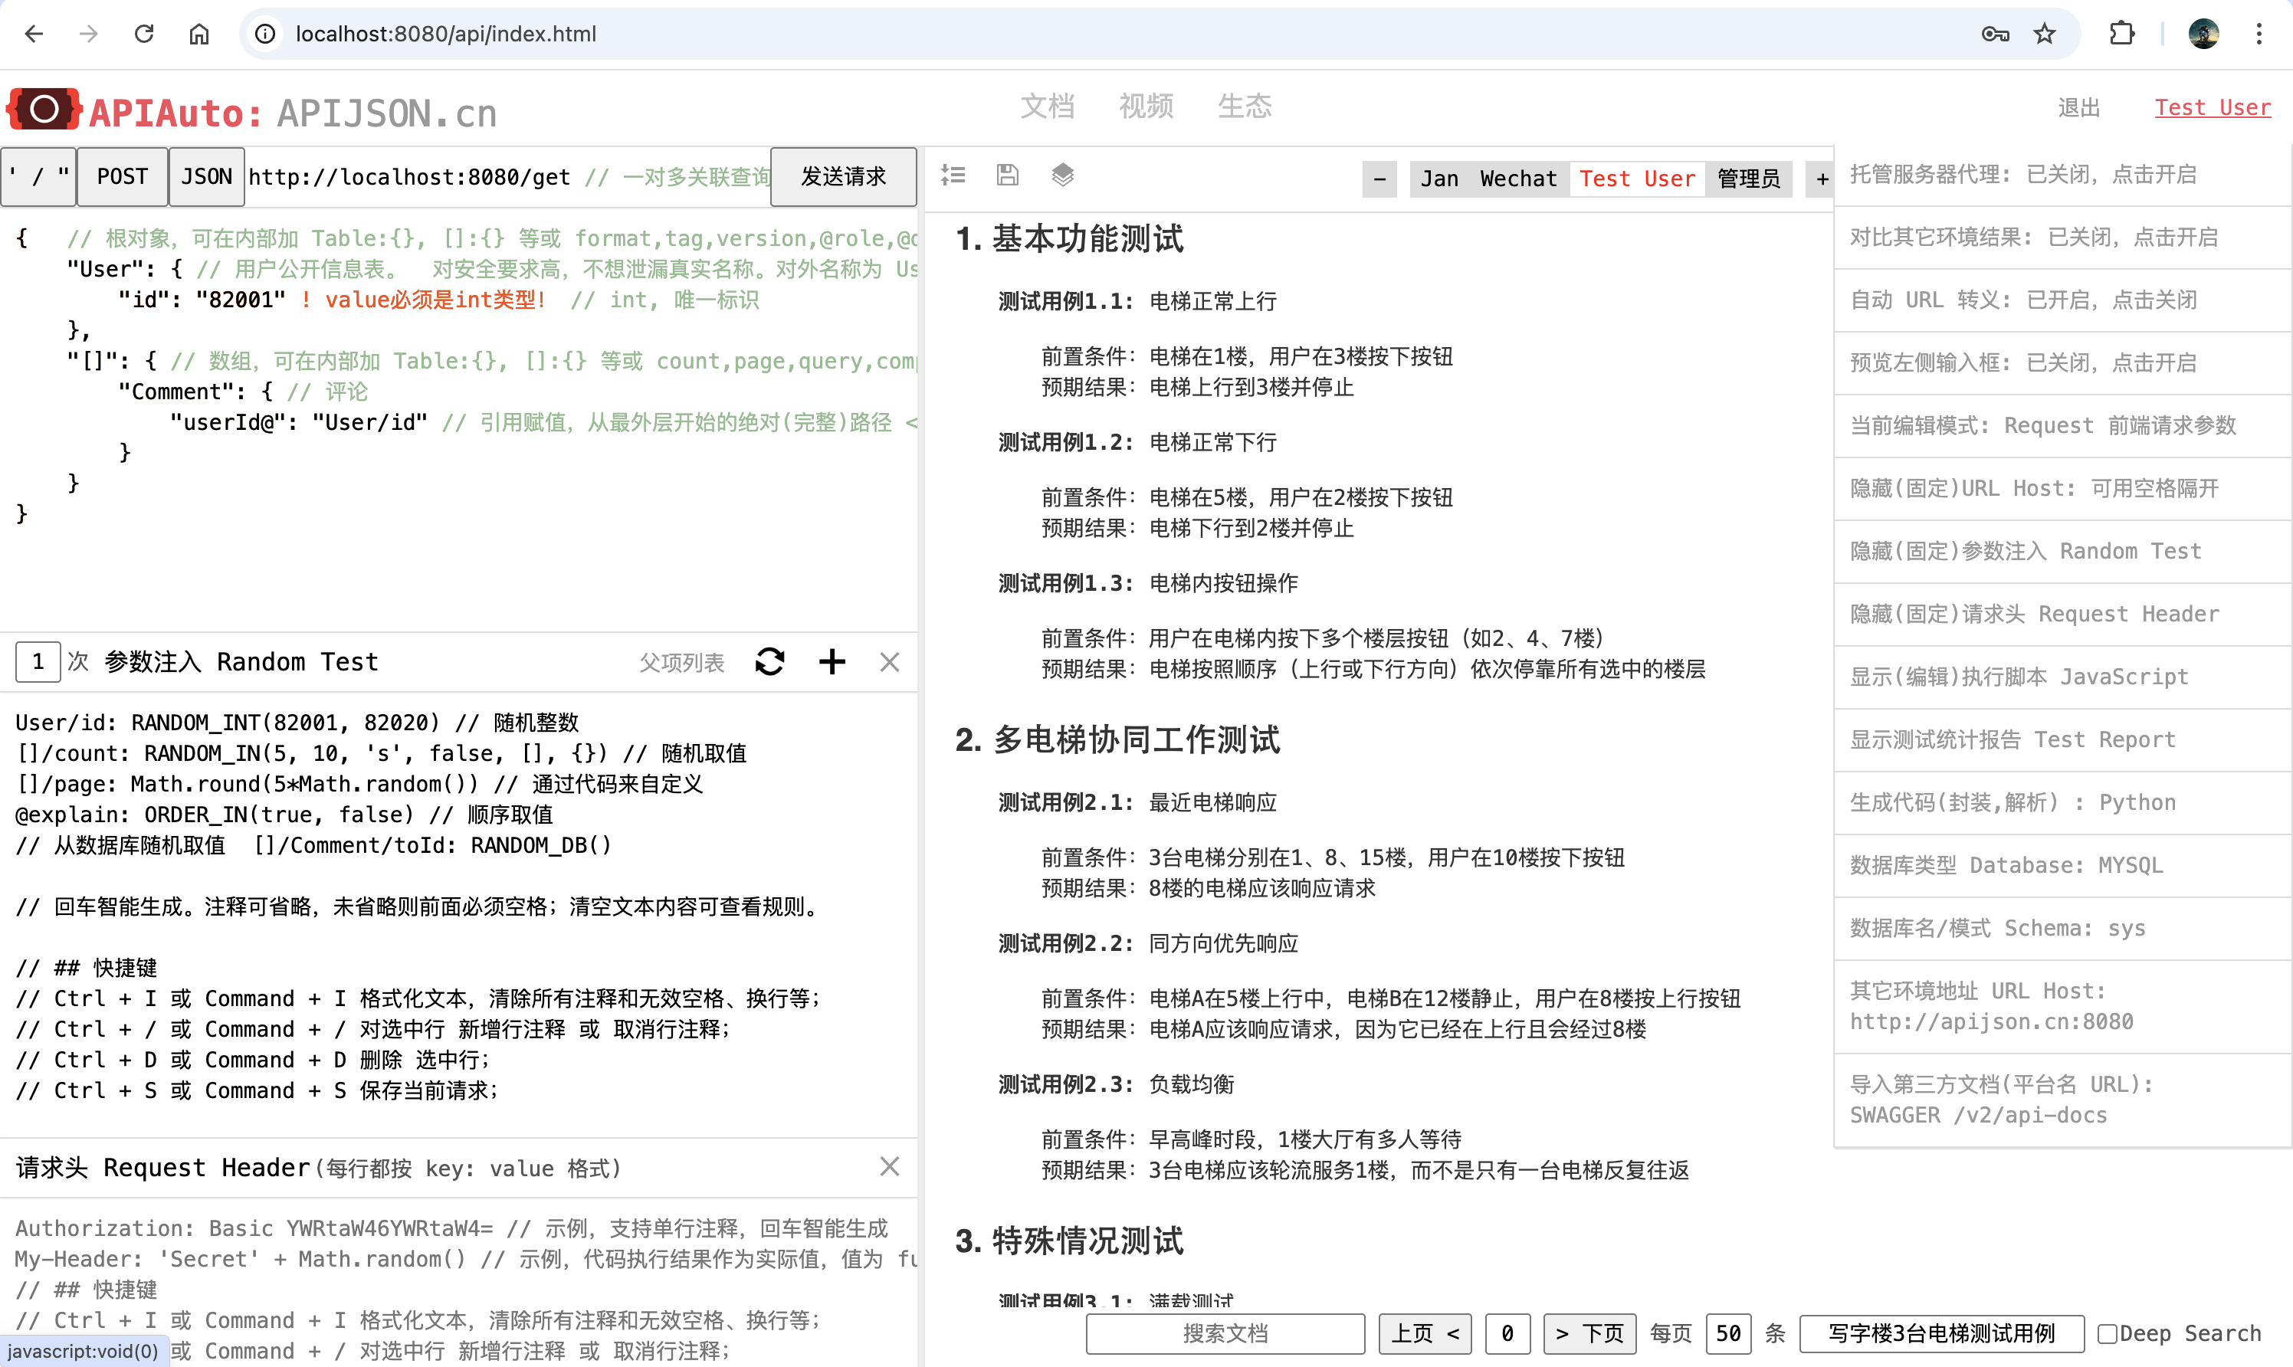Close the Random Test panel
Screen dimensions: 2293x1367
889,661
